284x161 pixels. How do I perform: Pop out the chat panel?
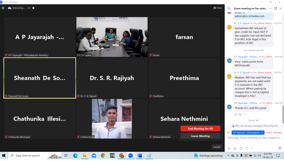276,8
